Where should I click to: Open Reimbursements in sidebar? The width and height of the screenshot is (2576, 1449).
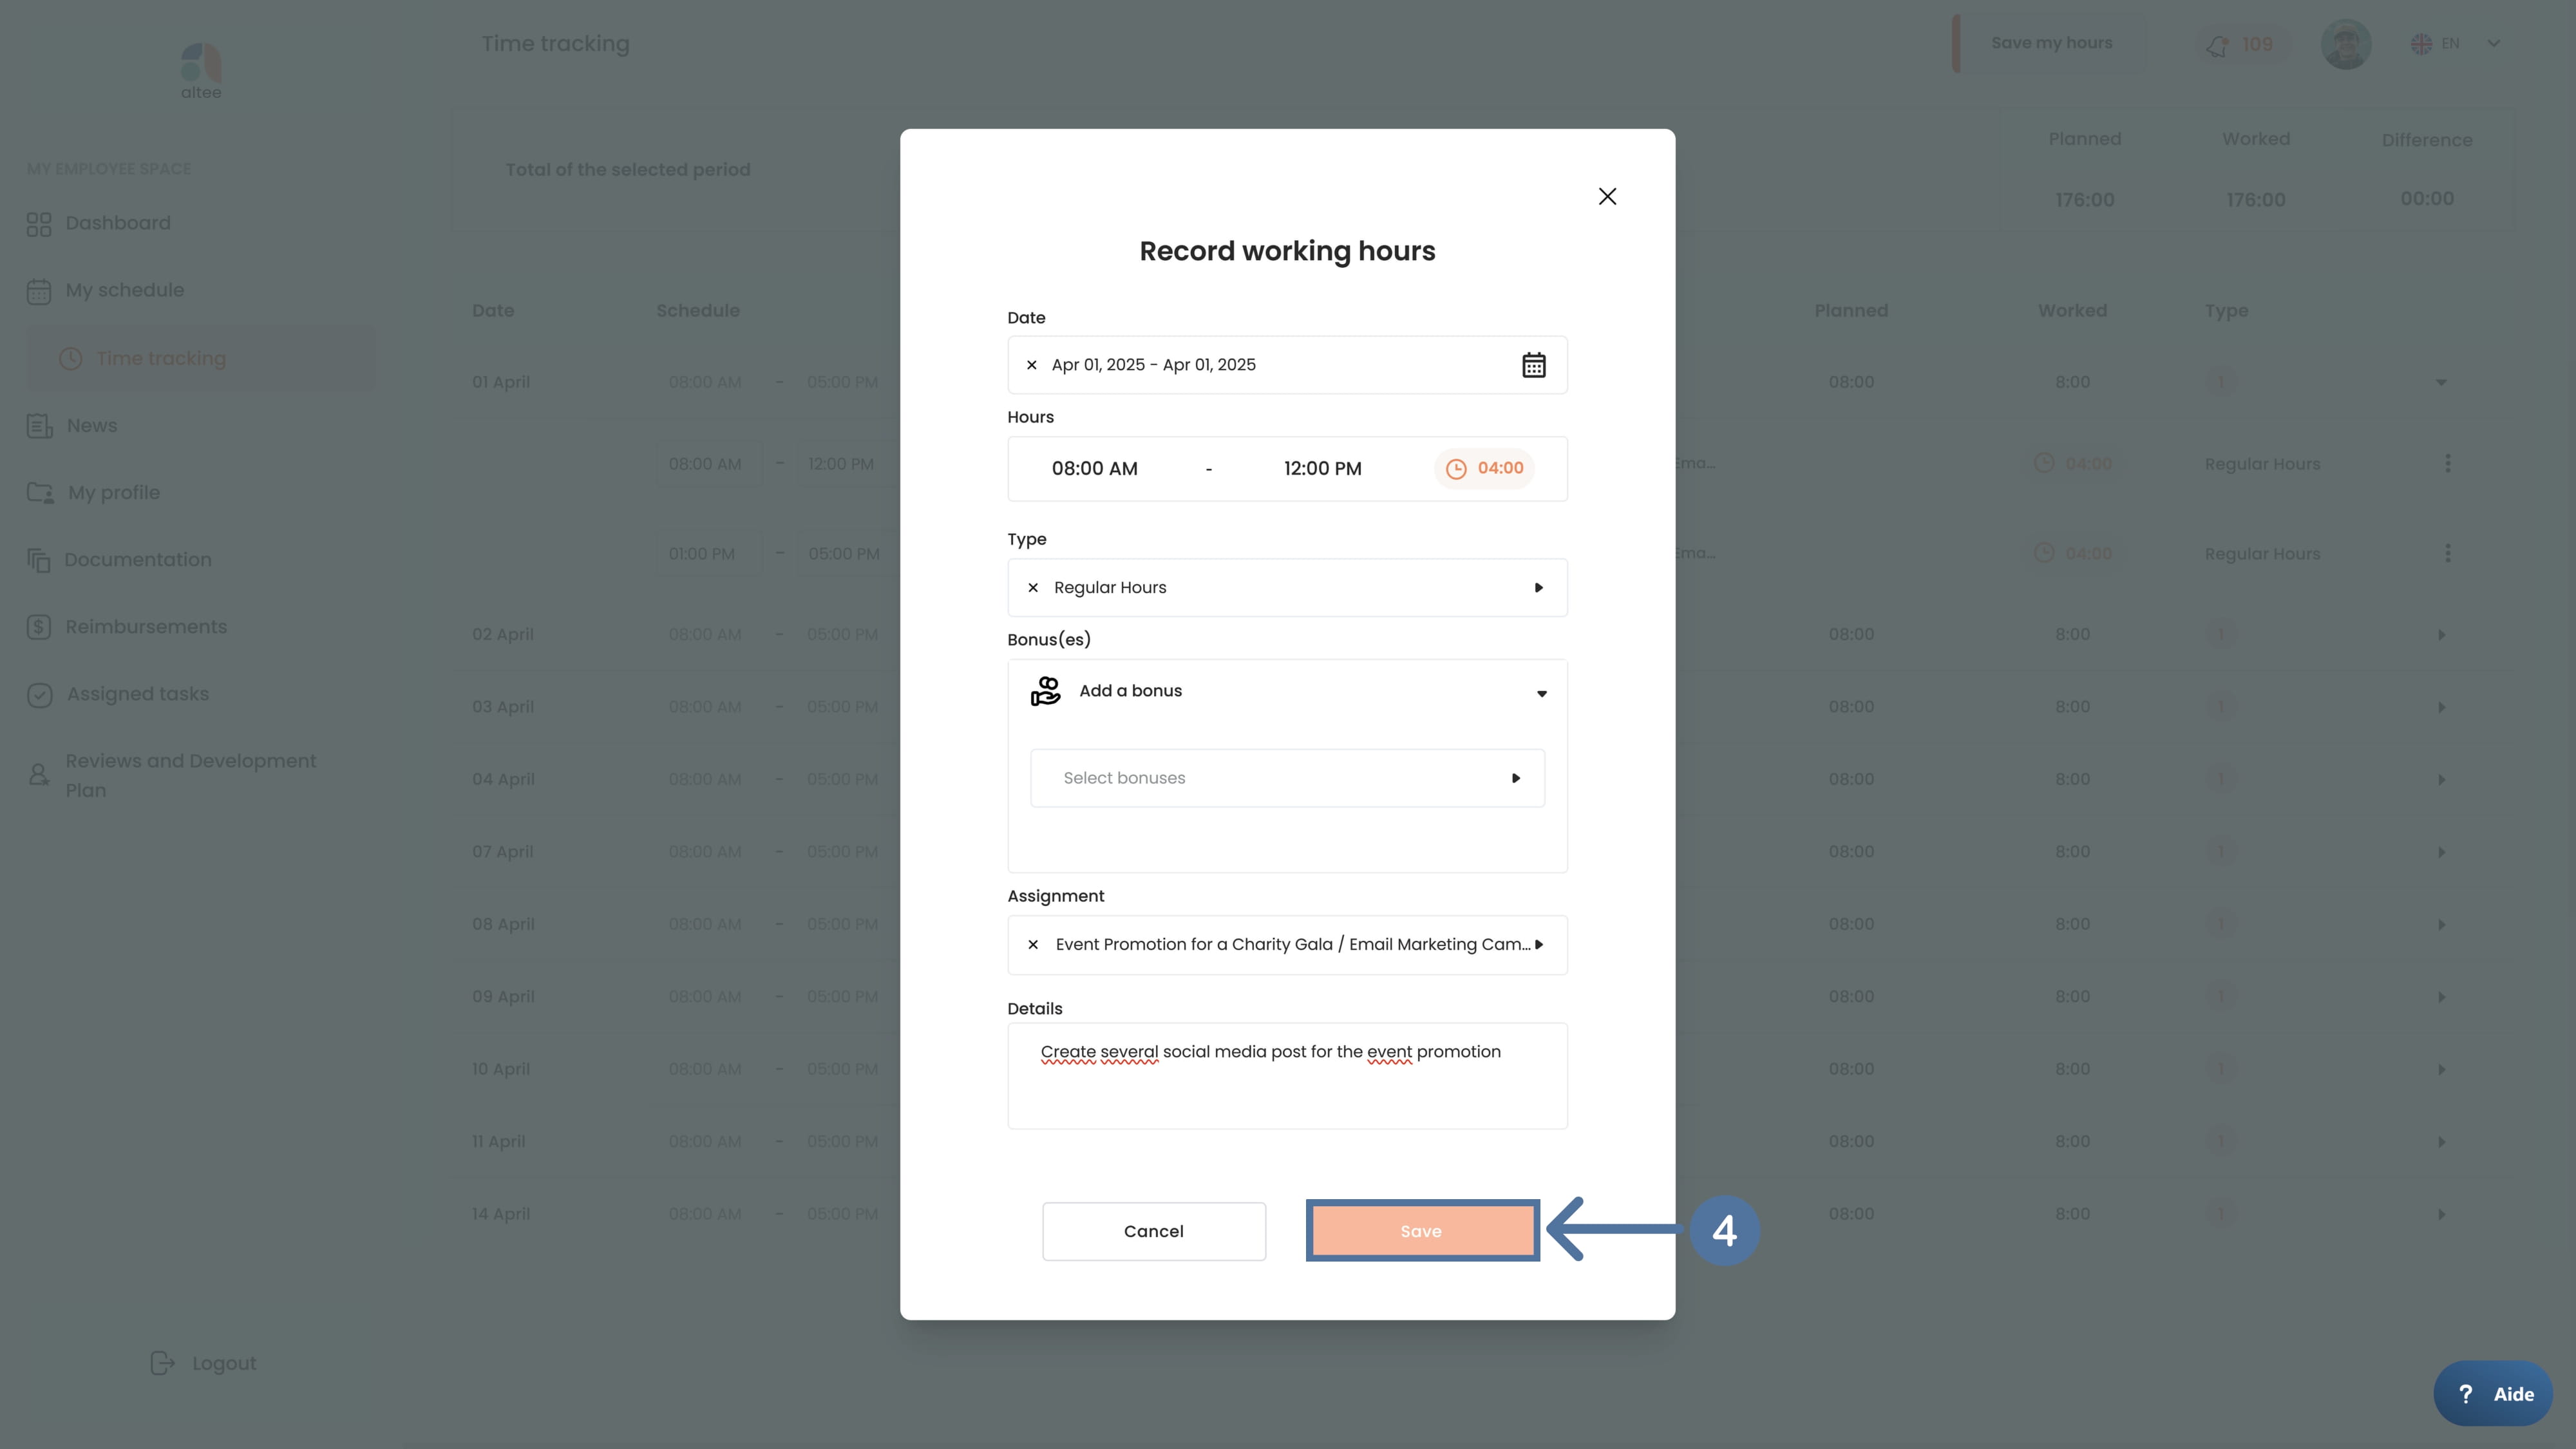(x=146, y=627)
